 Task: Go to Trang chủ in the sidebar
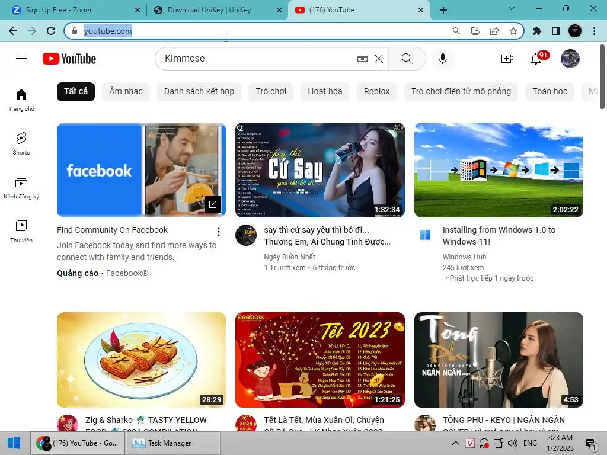(21, 100)
